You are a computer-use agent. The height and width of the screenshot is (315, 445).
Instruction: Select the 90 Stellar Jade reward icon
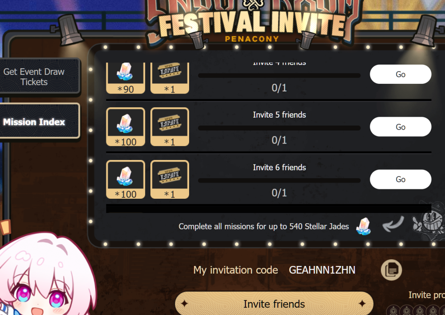[x=125, y=78]
